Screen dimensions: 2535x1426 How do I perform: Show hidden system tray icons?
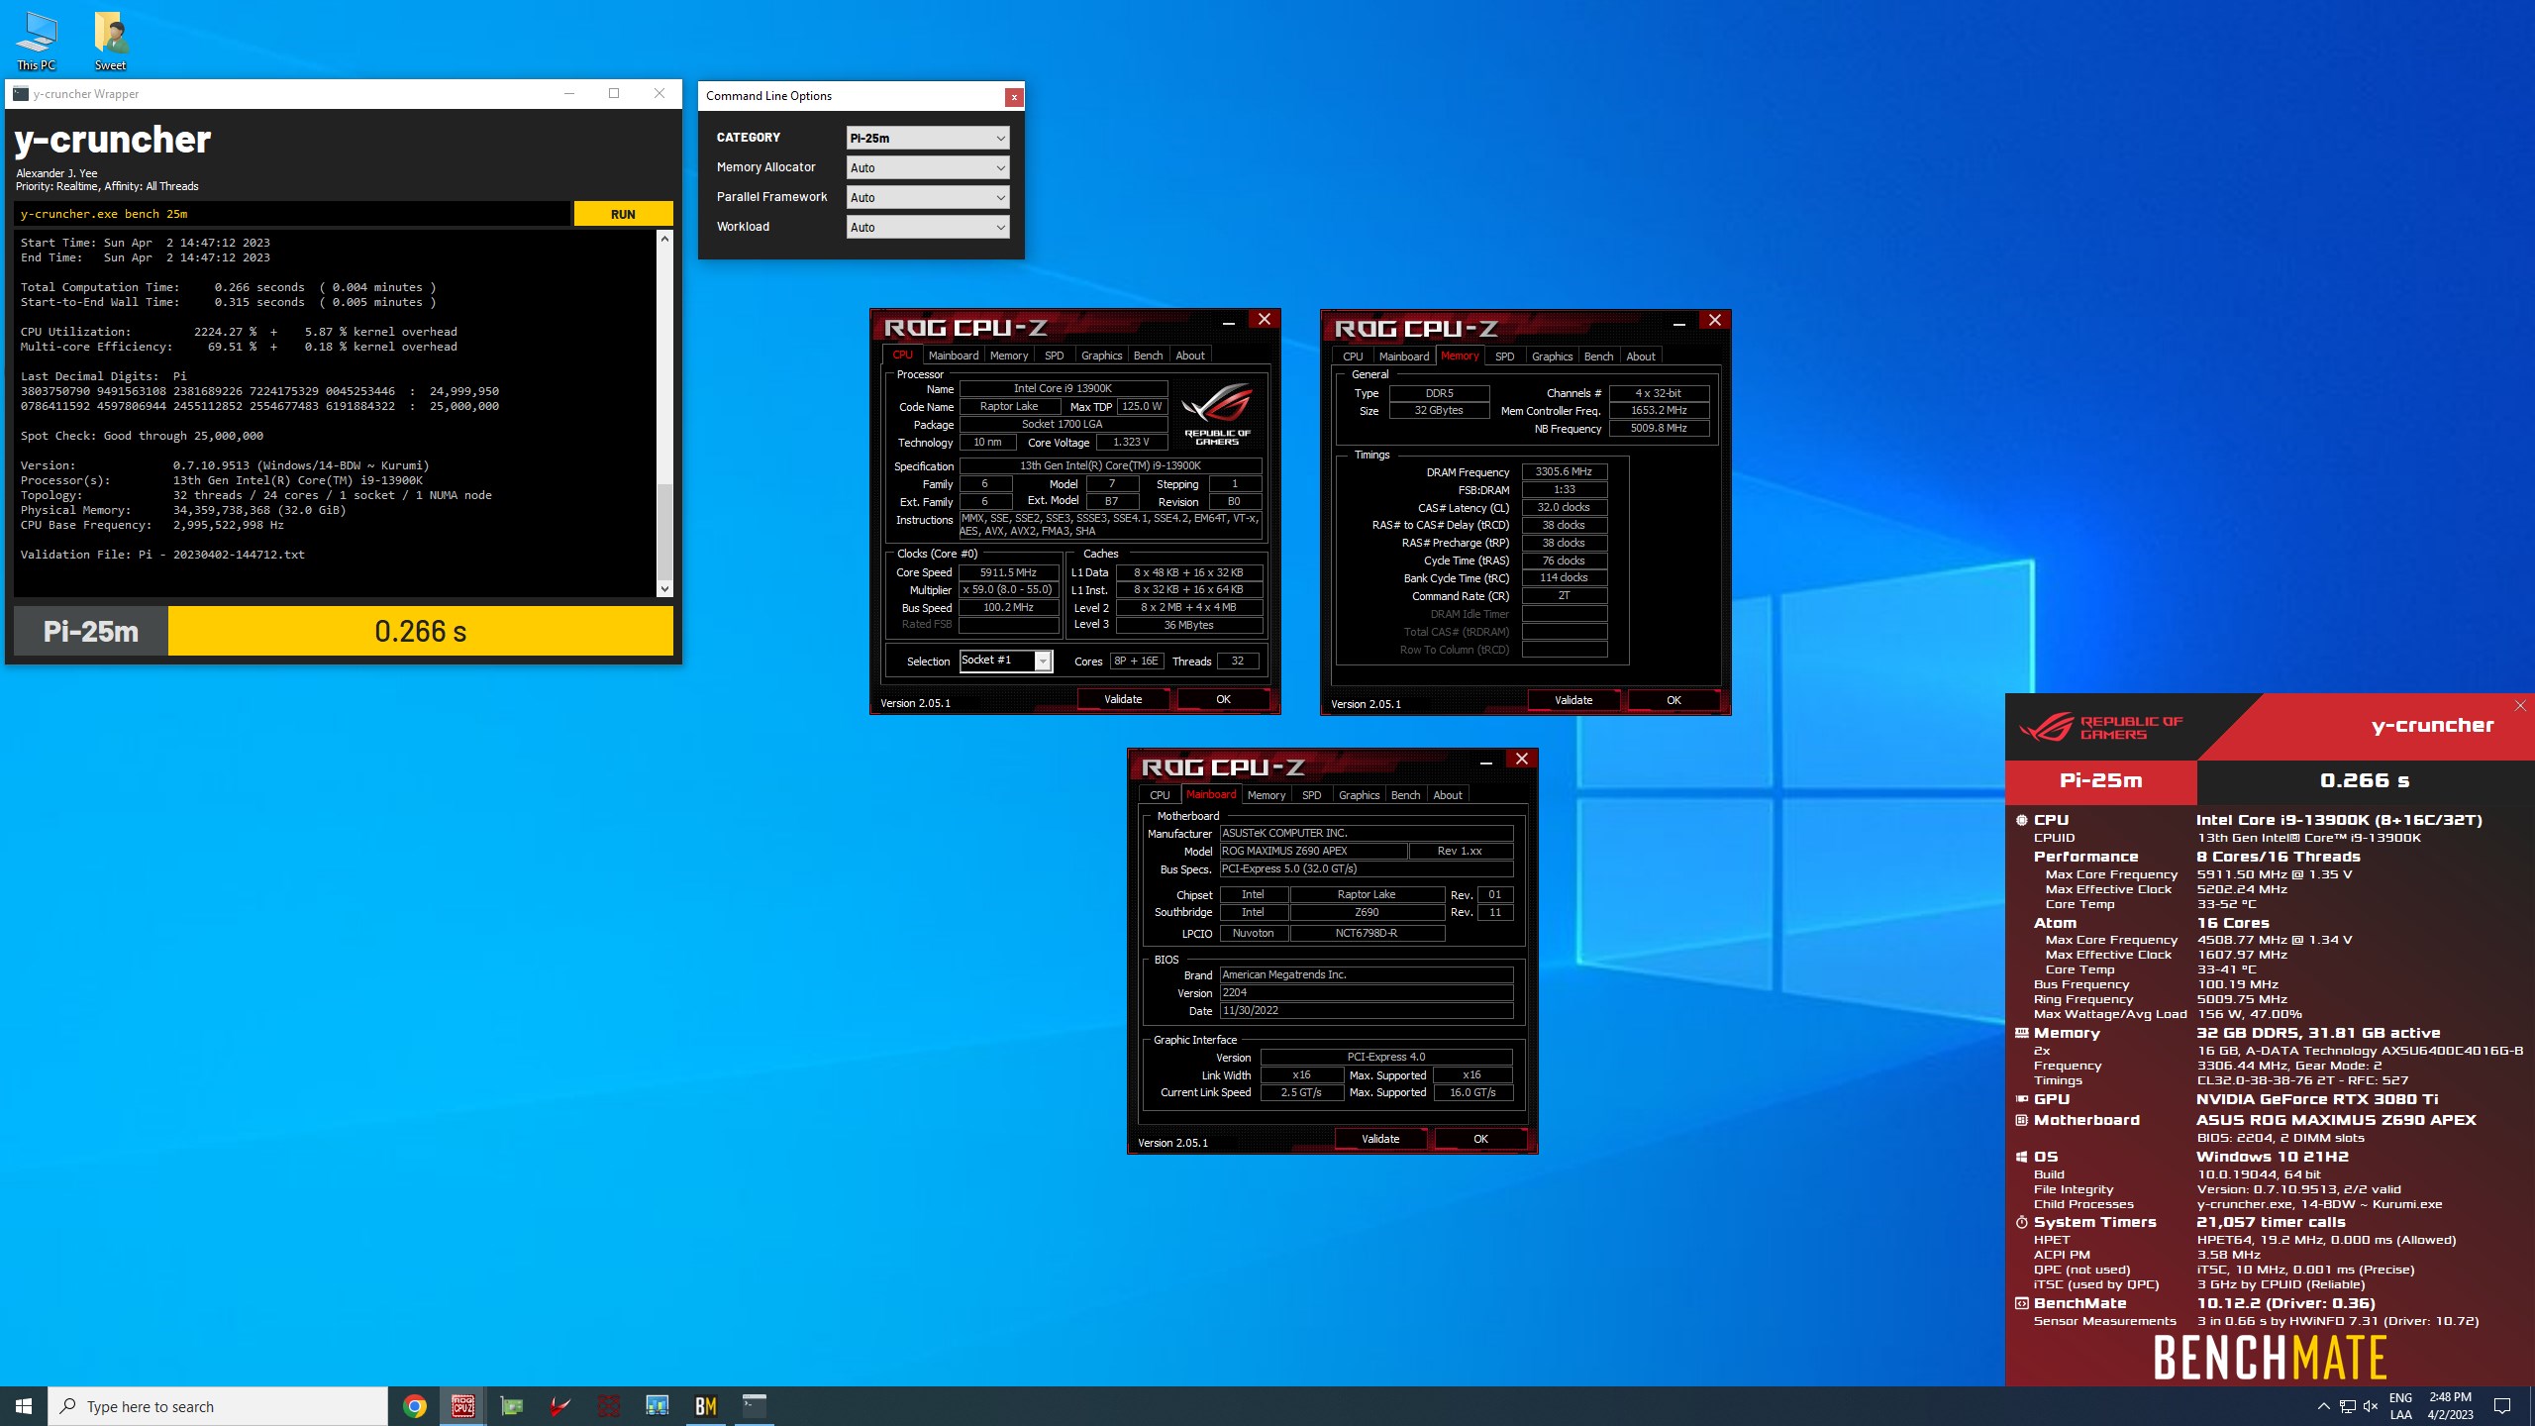pos(2323,1406)
